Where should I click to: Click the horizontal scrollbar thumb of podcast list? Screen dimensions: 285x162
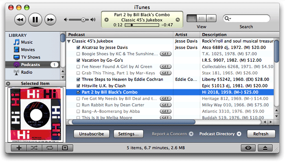coord(134,122)
